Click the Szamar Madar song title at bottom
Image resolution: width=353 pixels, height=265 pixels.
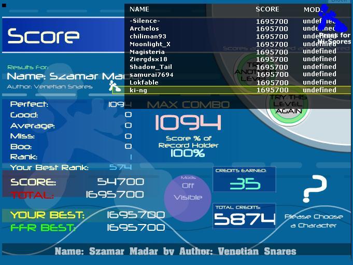175,252
